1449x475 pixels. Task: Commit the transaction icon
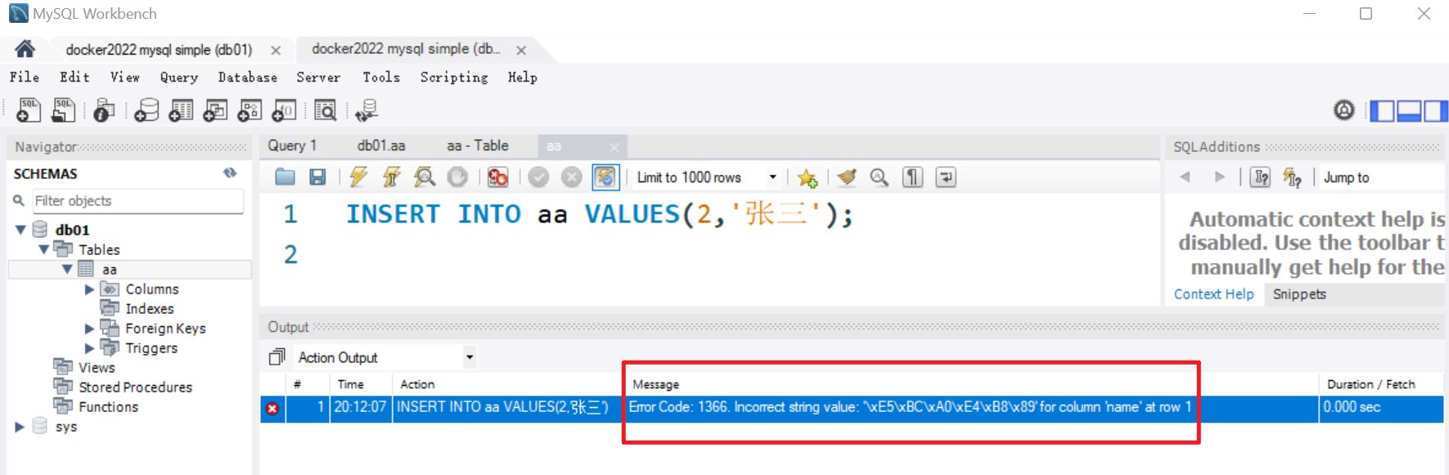[x=538, y=177]
